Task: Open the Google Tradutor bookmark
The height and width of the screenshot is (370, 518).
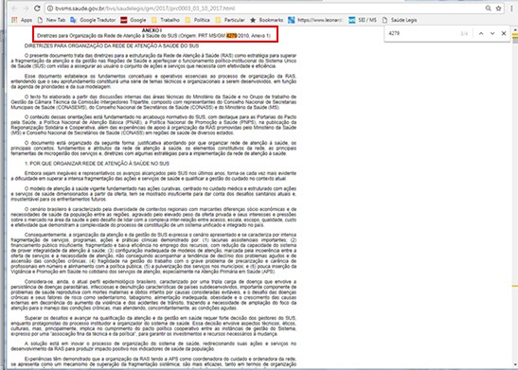Action: tap(93, 20)
